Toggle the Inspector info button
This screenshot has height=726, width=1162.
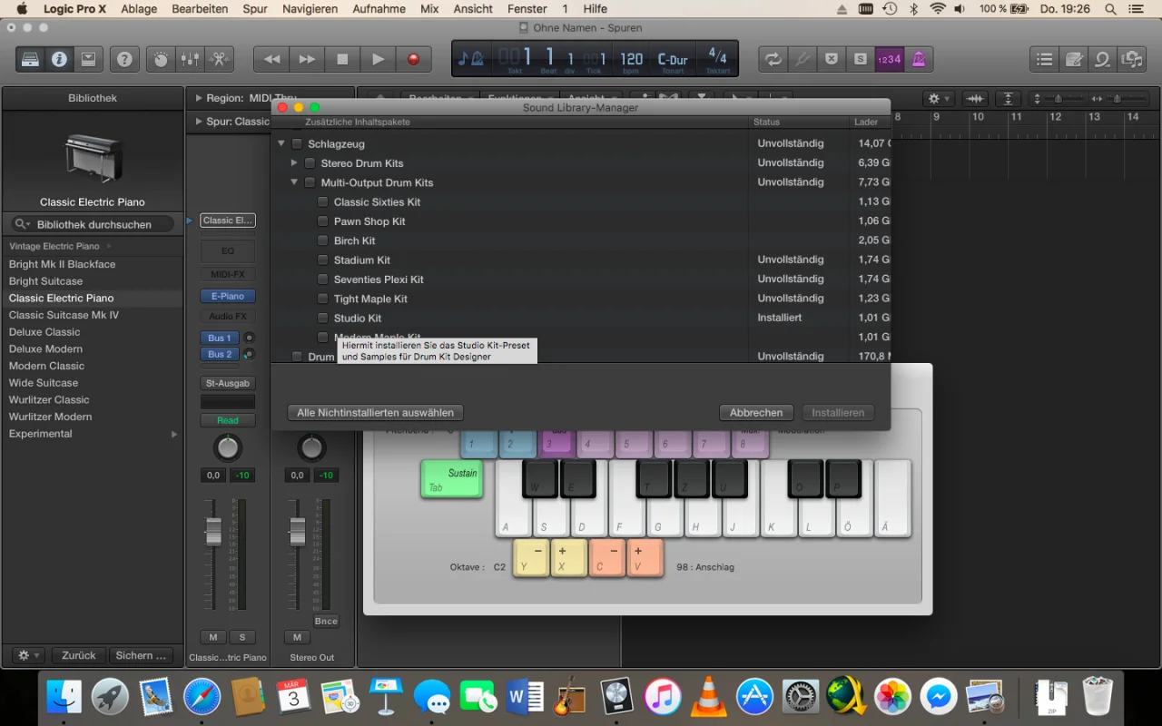(59, 59)
